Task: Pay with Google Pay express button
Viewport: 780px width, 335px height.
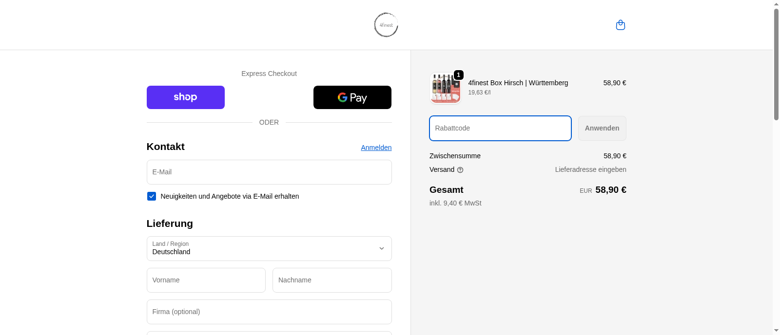Action: click(x=352, y=97)
